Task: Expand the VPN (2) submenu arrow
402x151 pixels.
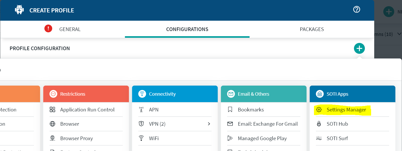Action: 209,124
